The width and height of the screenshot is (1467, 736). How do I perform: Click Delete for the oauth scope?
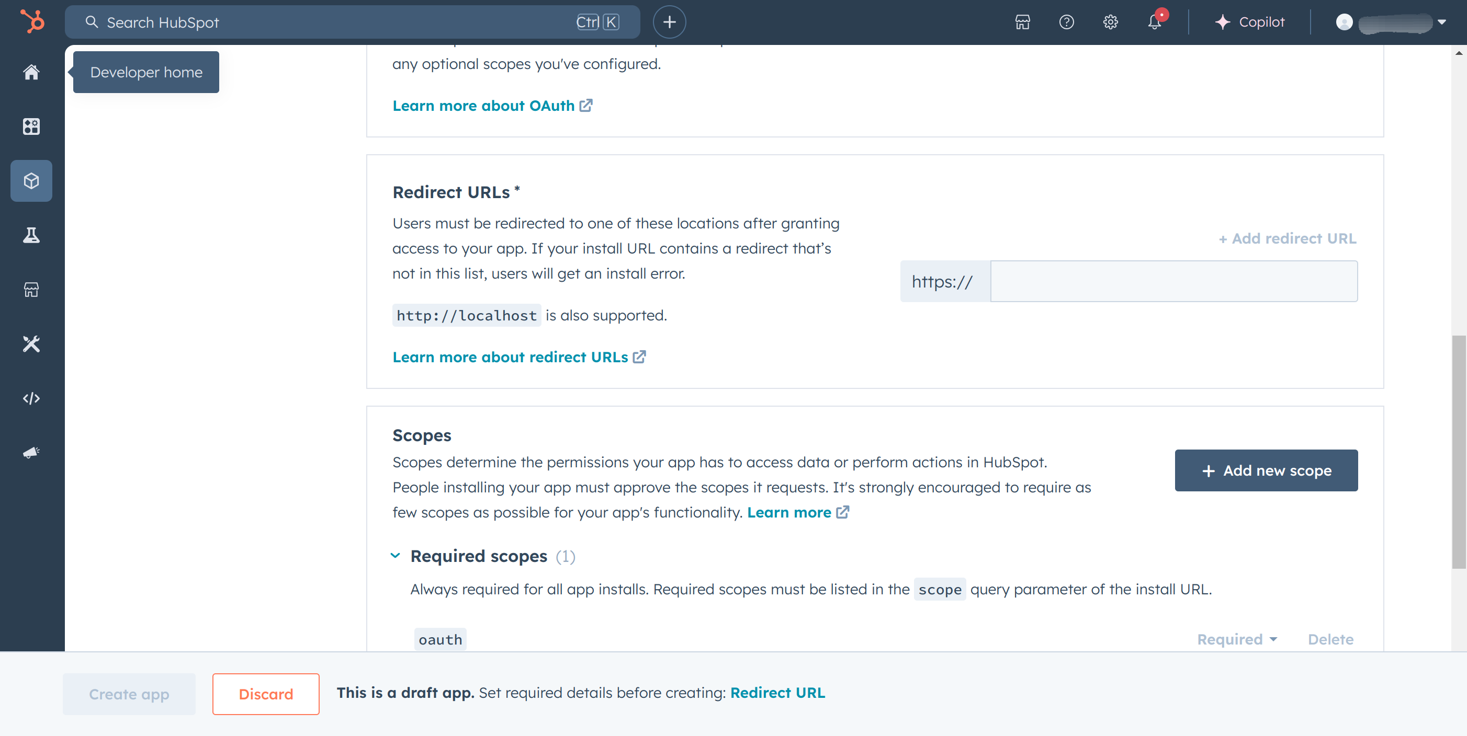pyautogui.click(x=1330, y=639)
